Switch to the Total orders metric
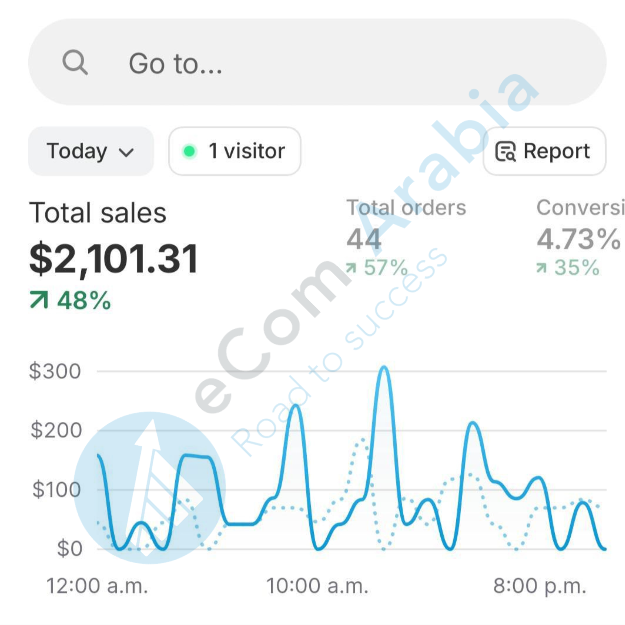The width and height of the screenshot is (625, 625). [406, 208]
